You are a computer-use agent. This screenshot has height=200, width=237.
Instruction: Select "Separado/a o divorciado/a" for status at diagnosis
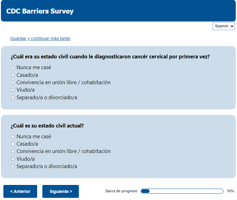(13, 98)
